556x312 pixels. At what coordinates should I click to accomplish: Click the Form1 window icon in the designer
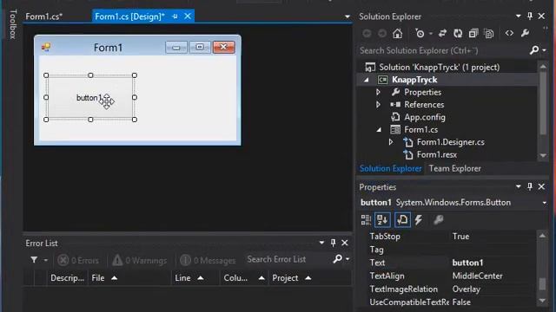tap(46, 47)
